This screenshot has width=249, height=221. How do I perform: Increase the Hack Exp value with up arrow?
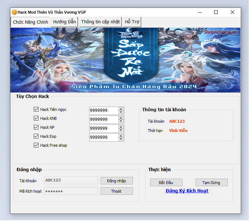pos(121,136)
